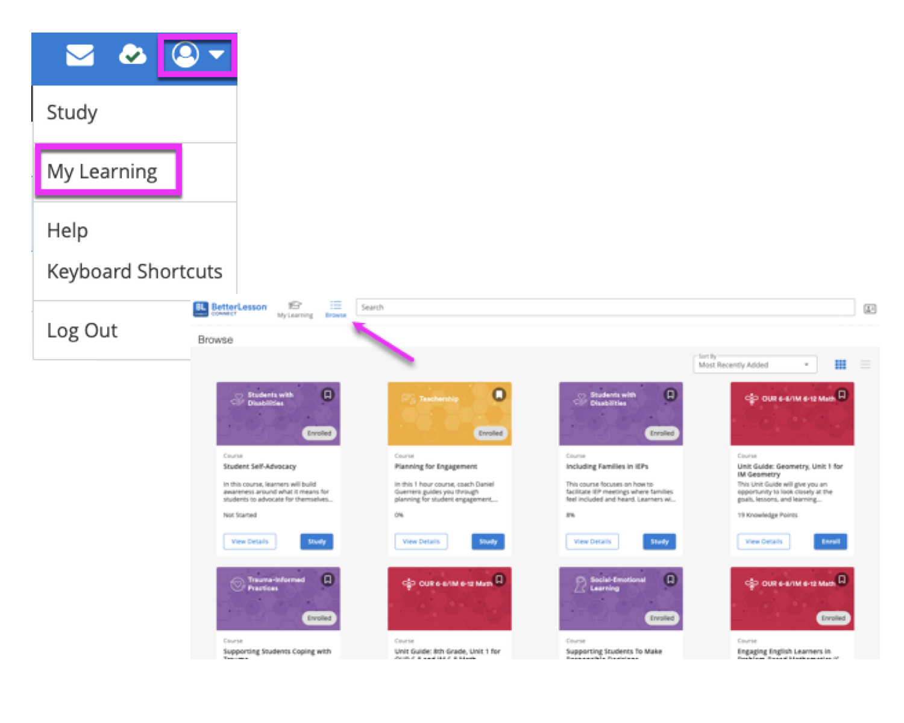This screenshot has height=723, width=904.
Task: Open the account card icon beside search
Action: pos(870,308)
